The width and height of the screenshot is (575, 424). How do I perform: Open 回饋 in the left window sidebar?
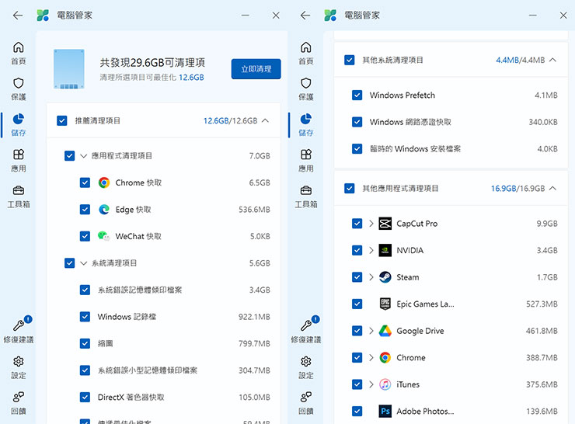coord(19,402)
